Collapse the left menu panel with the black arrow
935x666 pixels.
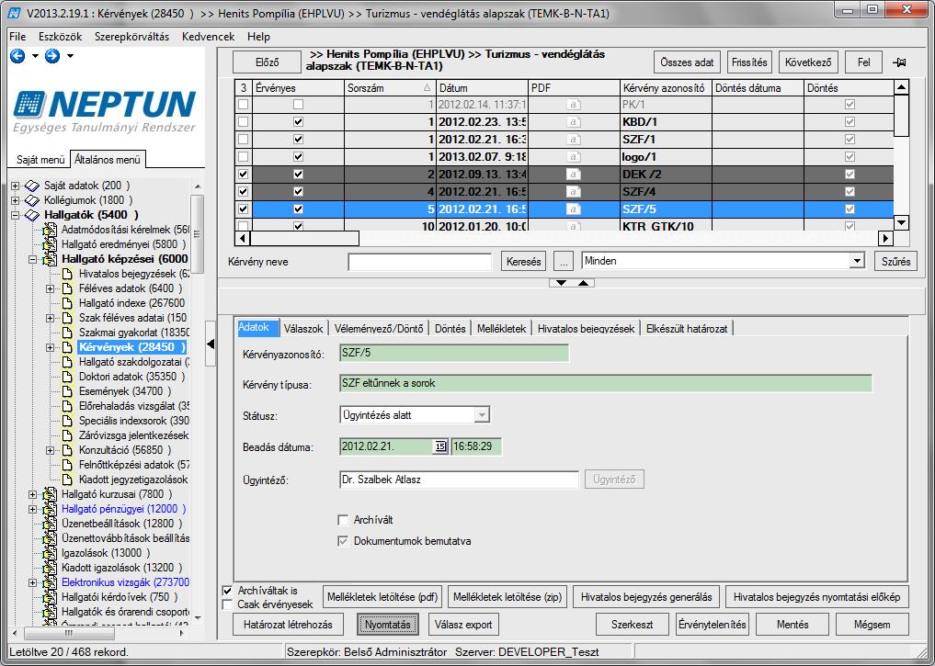(211, 344)
